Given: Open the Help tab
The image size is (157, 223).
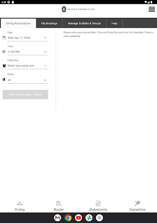Looking at the screenshot, I should click(x=114, y=23).
